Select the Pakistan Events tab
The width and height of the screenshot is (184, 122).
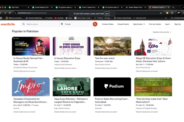(159, 7)
